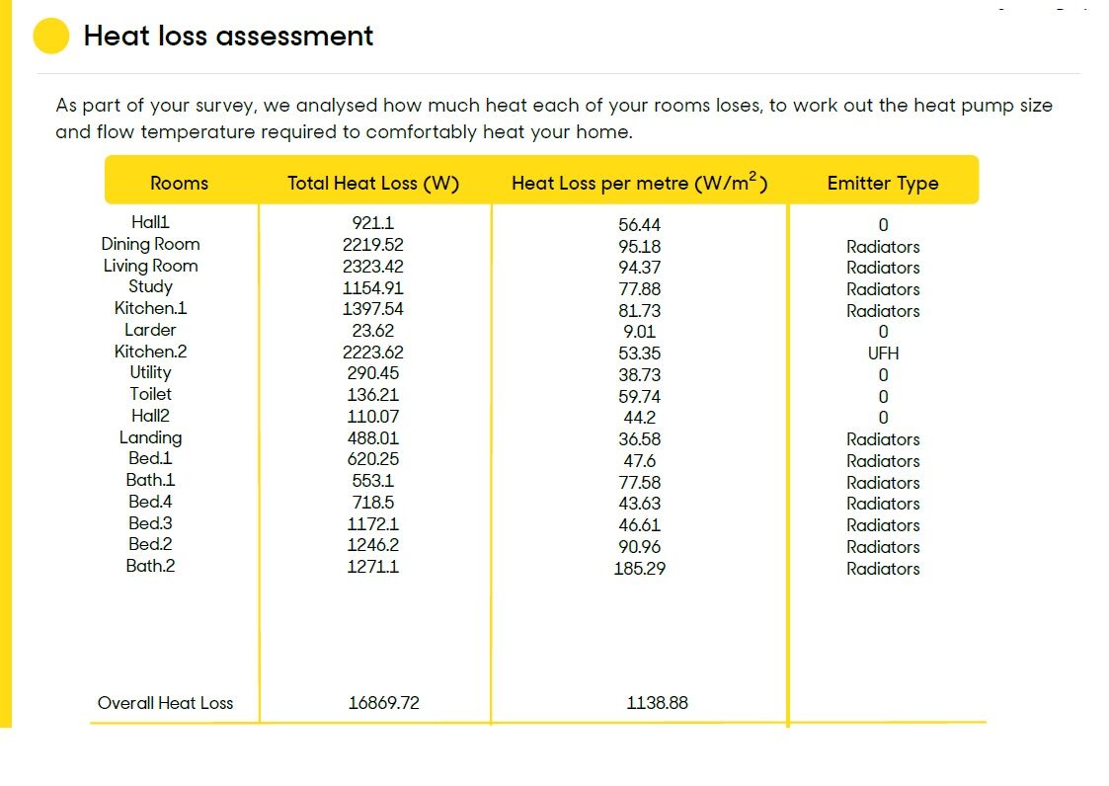This screenshot has width=1109, height=786.
Task: Click the per-metre value 77.58
Action: [639, 483]
